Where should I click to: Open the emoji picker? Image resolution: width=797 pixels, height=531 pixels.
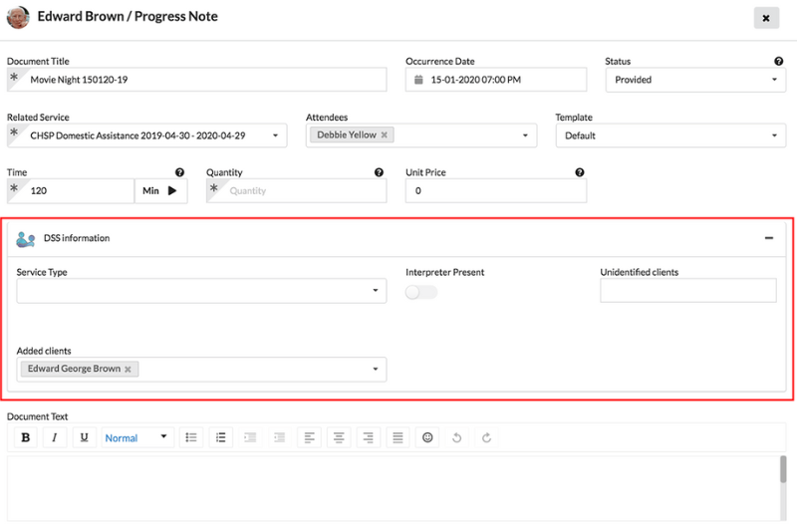click(427, 437)
